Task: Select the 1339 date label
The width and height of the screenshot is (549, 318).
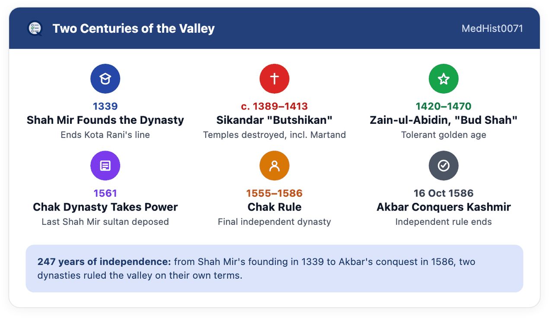Action: pyautogui.click(x=105, y=106)
